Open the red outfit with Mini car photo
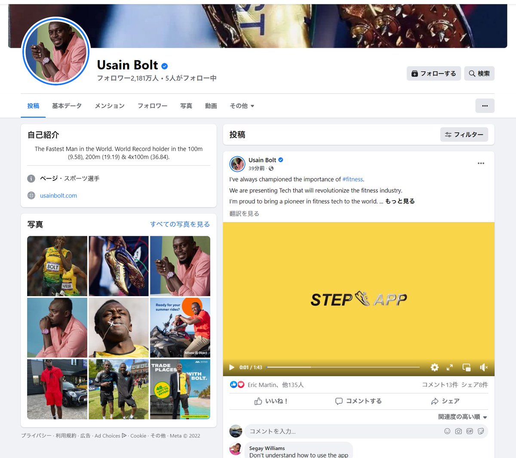 point(57,389)
